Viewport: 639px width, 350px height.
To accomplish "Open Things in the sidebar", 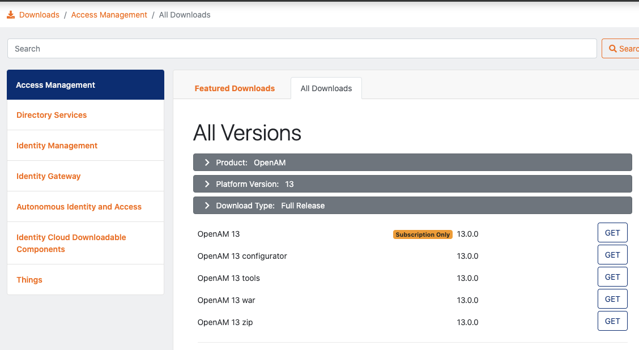I will coord(86,280).
